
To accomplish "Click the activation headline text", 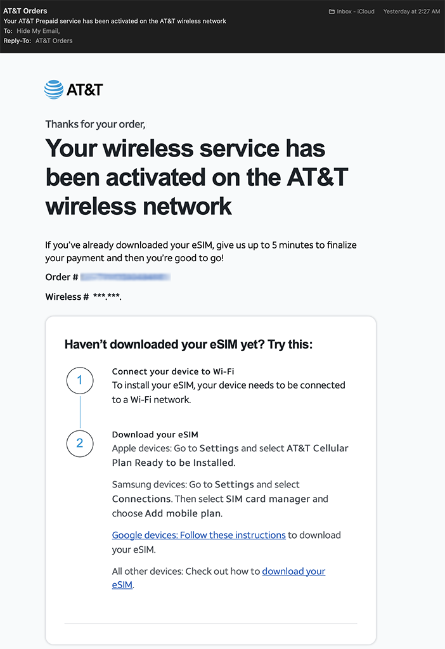I will (x=197, y=177).
